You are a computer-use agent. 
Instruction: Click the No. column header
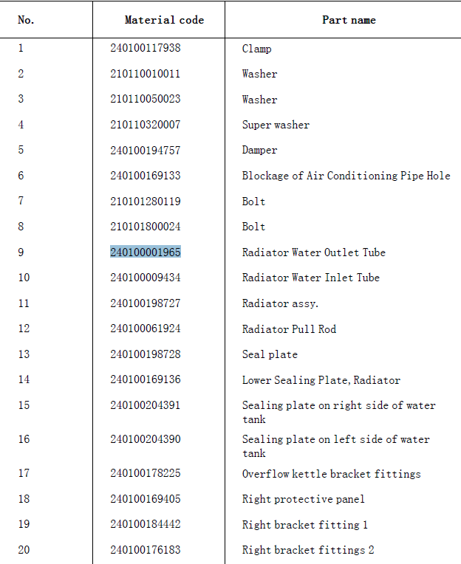(x=26, y=20)
